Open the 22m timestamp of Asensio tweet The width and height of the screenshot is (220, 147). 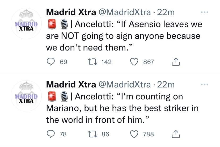(166, 12)
